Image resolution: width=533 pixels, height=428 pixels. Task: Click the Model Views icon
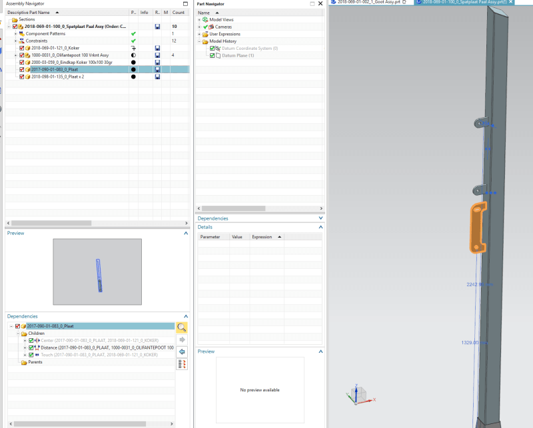coord(205,20)
